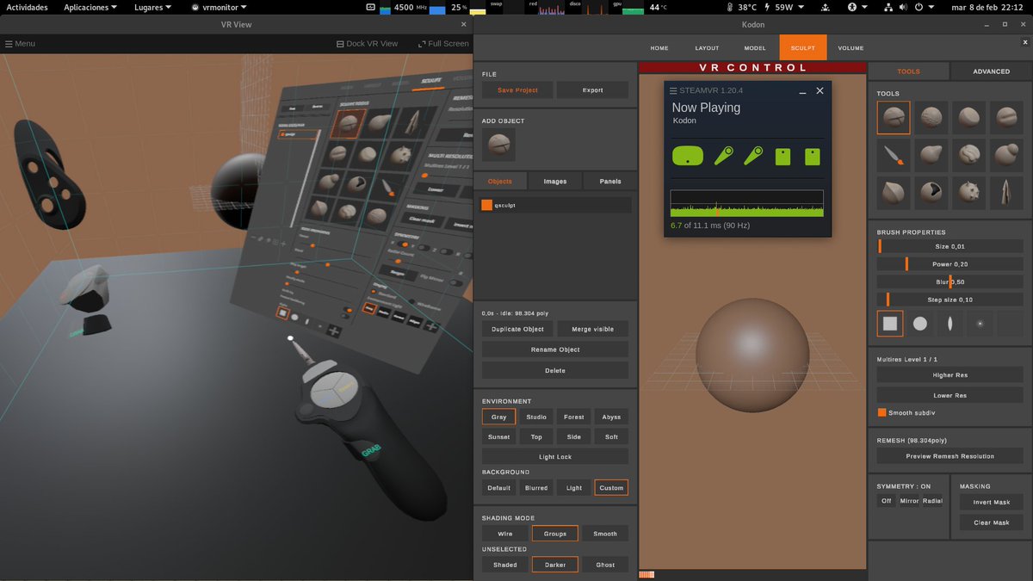Click the Blur 0,50 slider
1033x581 pixels.
tap(949, 281)
